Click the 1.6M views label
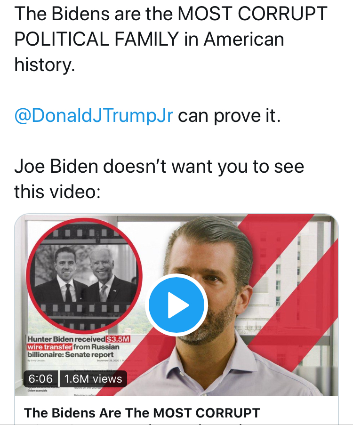 click(93, 378)
